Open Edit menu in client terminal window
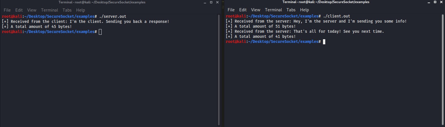Viewport: 445px width, 127px height. coord(243,10)
